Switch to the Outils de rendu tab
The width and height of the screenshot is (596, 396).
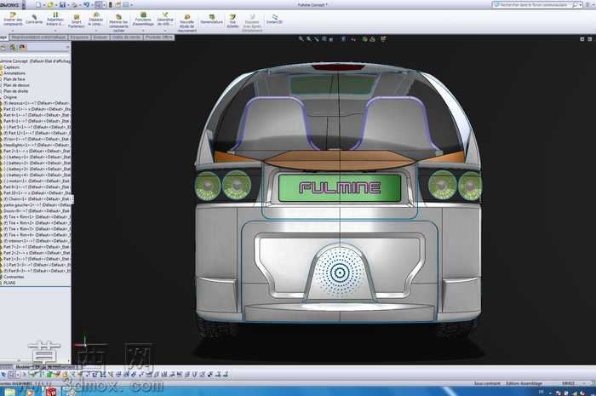coord(127,37)
